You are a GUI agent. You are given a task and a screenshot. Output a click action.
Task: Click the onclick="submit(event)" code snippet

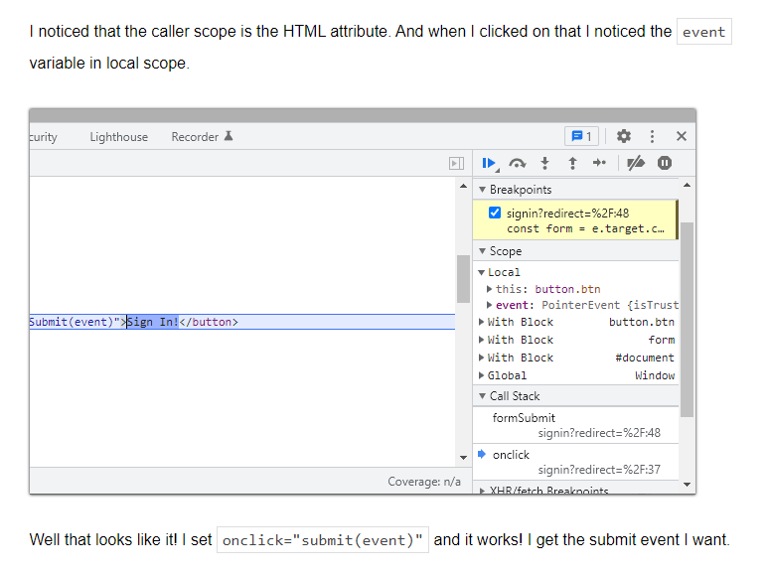[323, 539]
